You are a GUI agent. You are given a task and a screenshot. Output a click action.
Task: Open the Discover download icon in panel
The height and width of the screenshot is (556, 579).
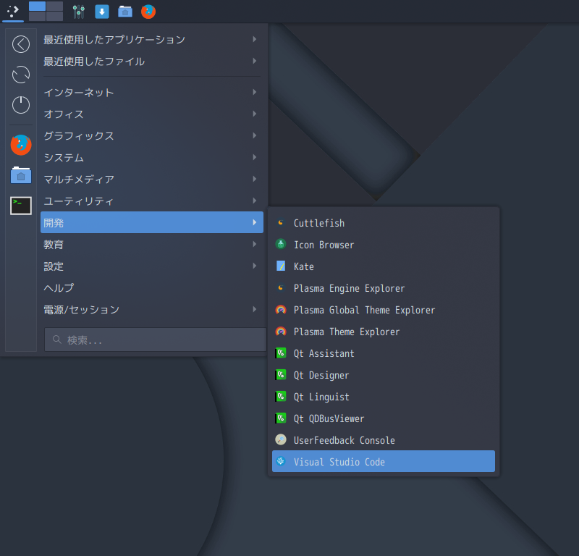pos(102,12)
